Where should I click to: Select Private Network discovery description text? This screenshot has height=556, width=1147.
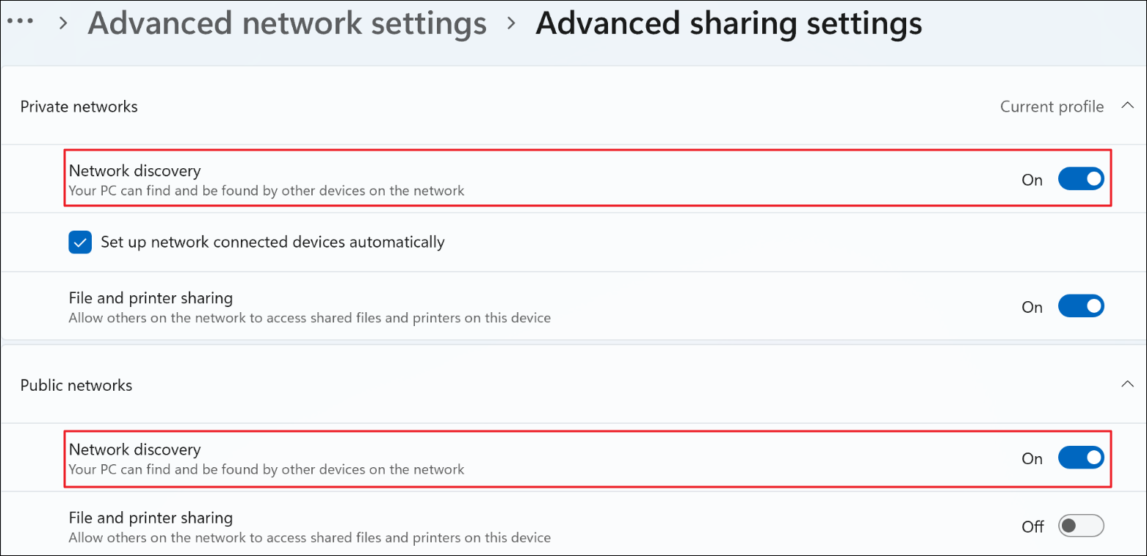[x=267, y=191]
